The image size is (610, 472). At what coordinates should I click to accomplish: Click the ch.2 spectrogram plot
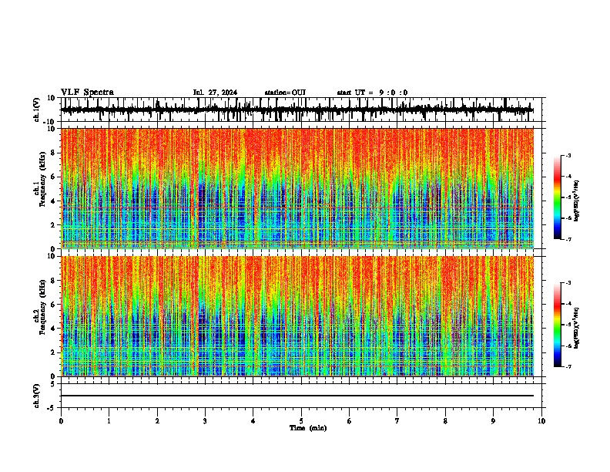pyautogui.click(x=297, y=316)
